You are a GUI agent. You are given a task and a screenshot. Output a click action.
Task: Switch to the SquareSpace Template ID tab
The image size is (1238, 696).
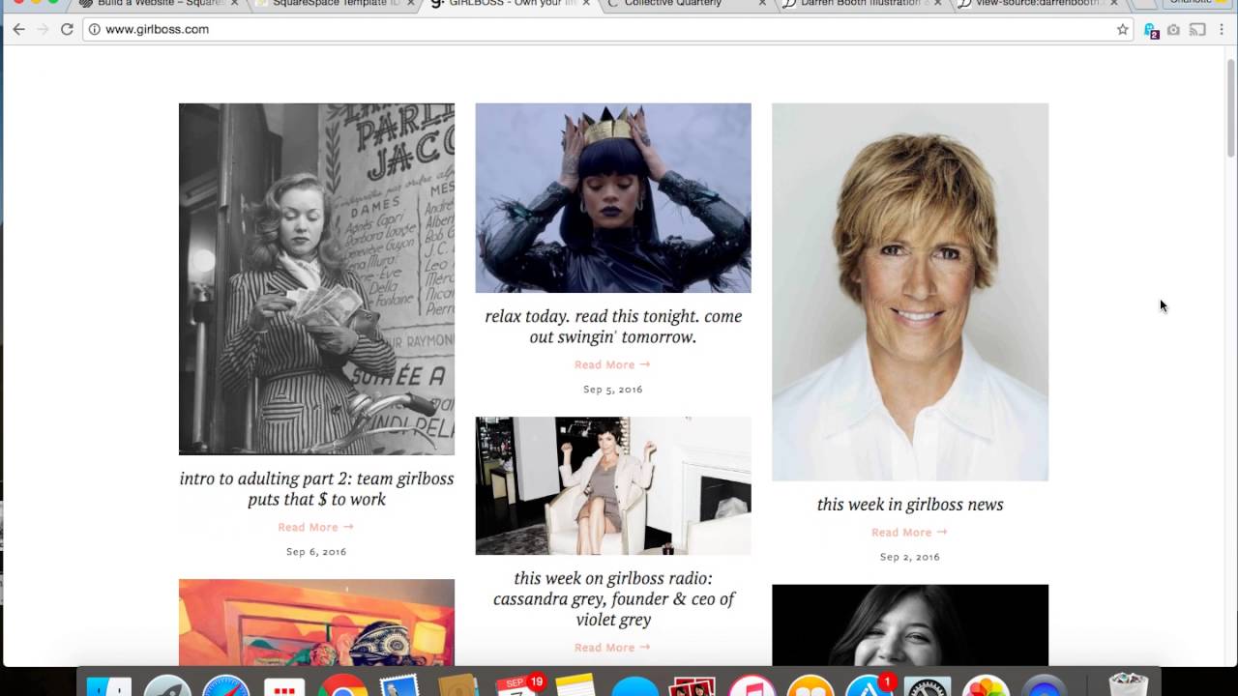335,4
